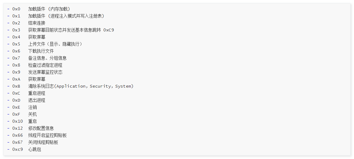Click the 0xA 获取屏幕 line

[x=37, y=79]
